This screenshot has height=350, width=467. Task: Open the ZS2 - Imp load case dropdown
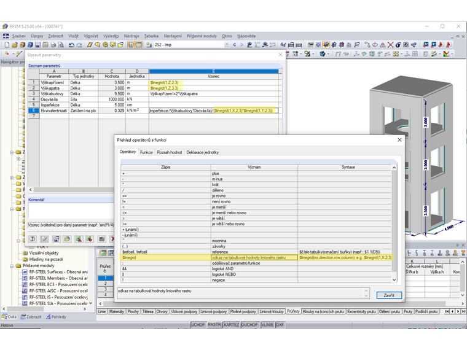(227, 45)
